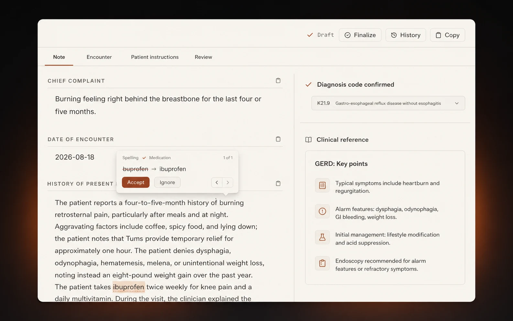
Task: Expand the K21.9 diagnosis code dropdown
Action: coord(388,103)
